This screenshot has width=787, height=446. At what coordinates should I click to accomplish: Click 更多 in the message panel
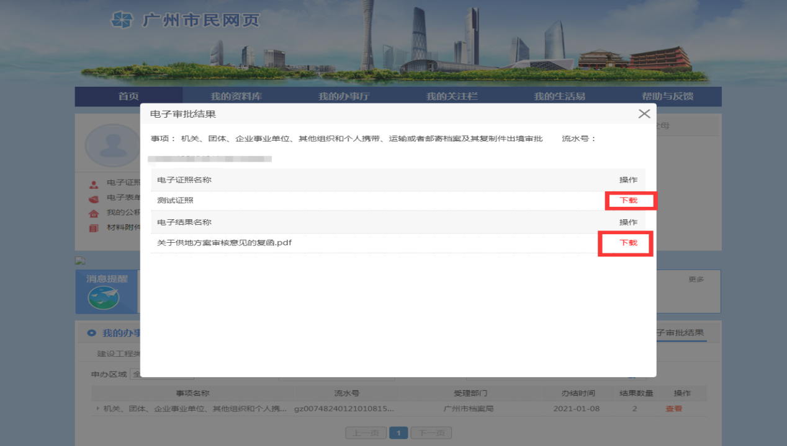696,279
